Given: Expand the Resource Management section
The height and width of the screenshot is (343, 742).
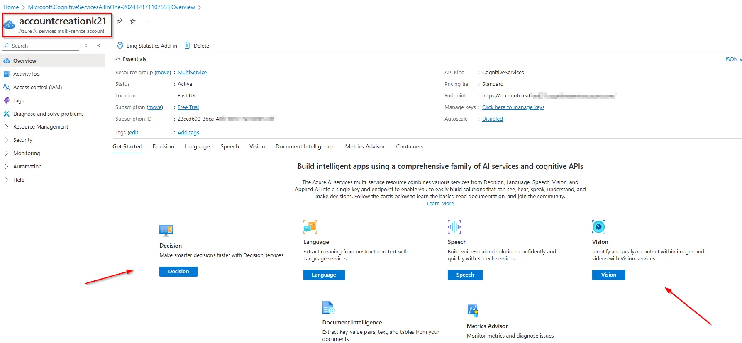Looking at the screenshot, I should pos(40,126).
